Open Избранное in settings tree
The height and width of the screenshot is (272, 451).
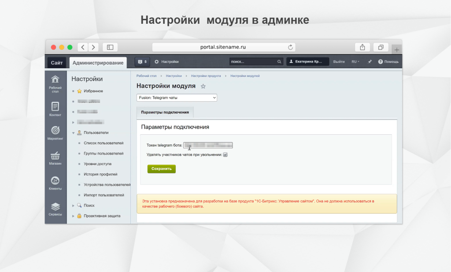pyautogui.click(x=93, y=91)
